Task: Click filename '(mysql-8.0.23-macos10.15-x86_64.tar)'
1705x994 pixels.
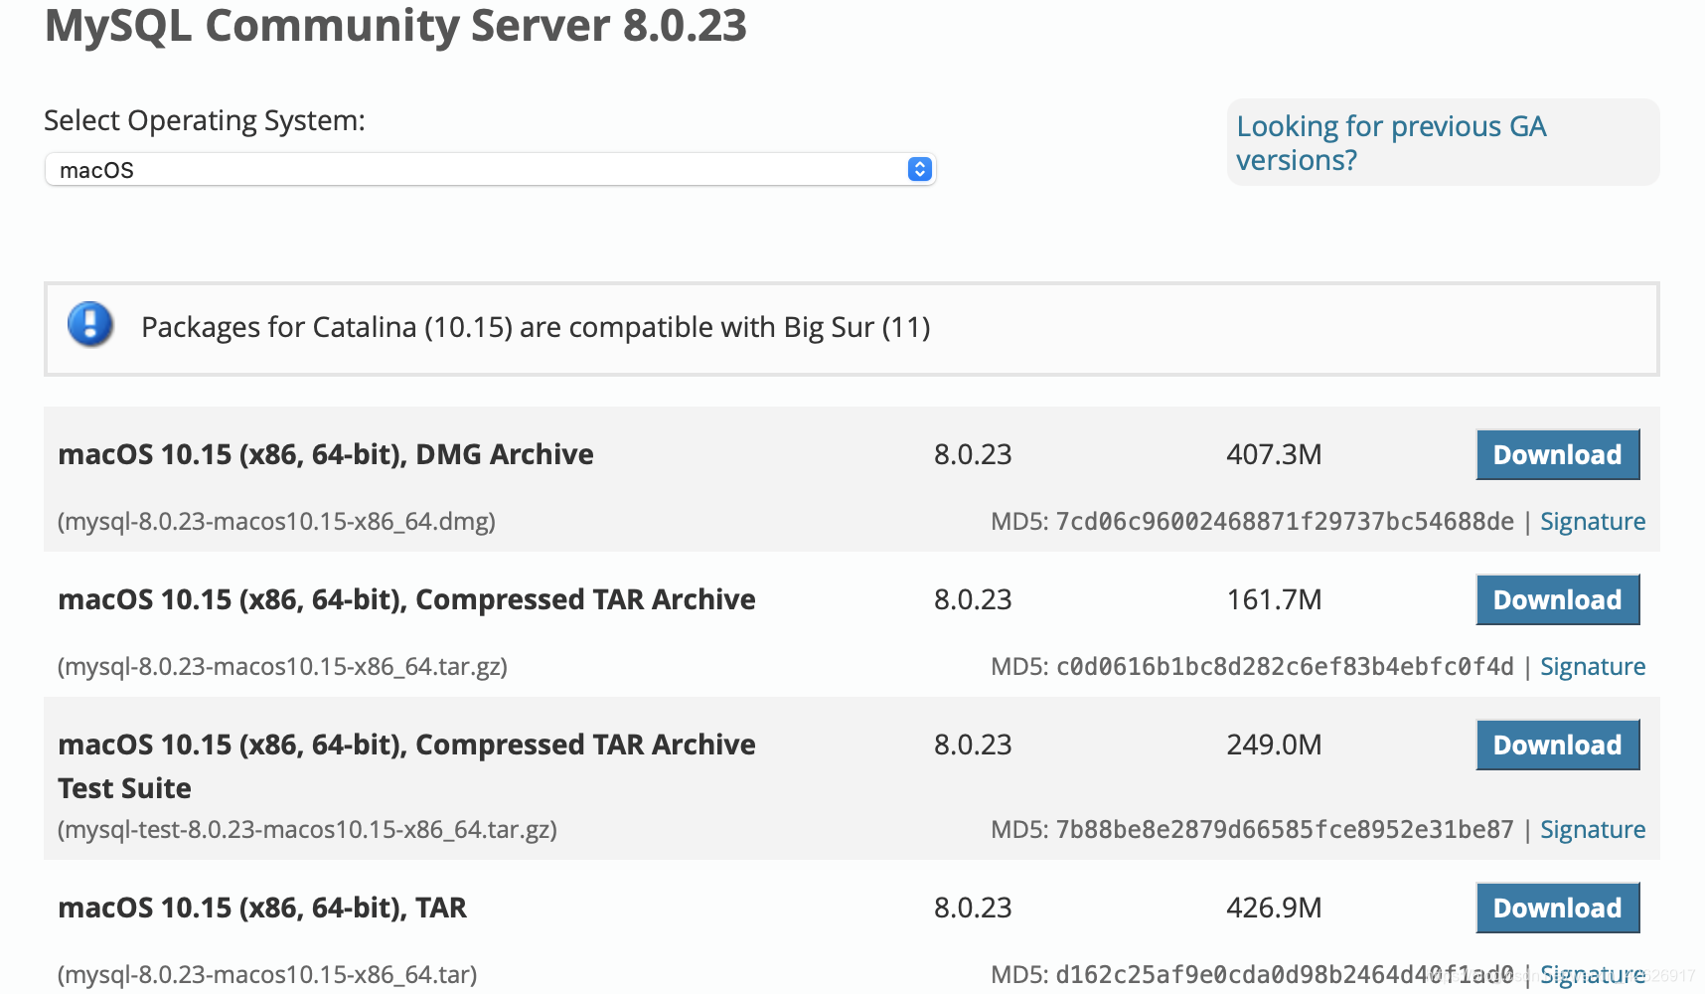Action: [x=267, y=975]
